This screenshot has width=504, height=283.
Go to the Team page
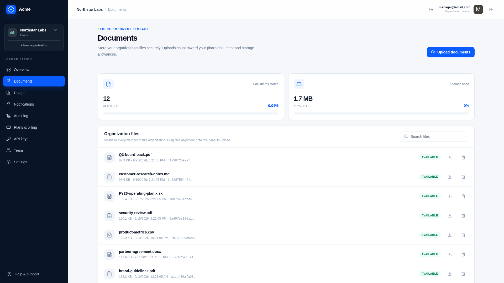[x=34, y=150]
